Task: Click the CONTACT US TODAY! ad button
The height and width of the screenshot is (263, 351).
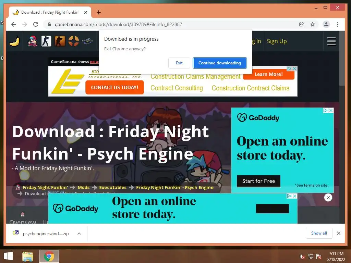Action: point(114,87)
